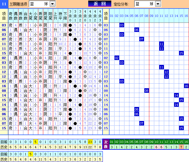Click the yellow highlighted 23 in 目前 row
The width and height of the screenshot is (189, 162).
click(x=90, y=142)
